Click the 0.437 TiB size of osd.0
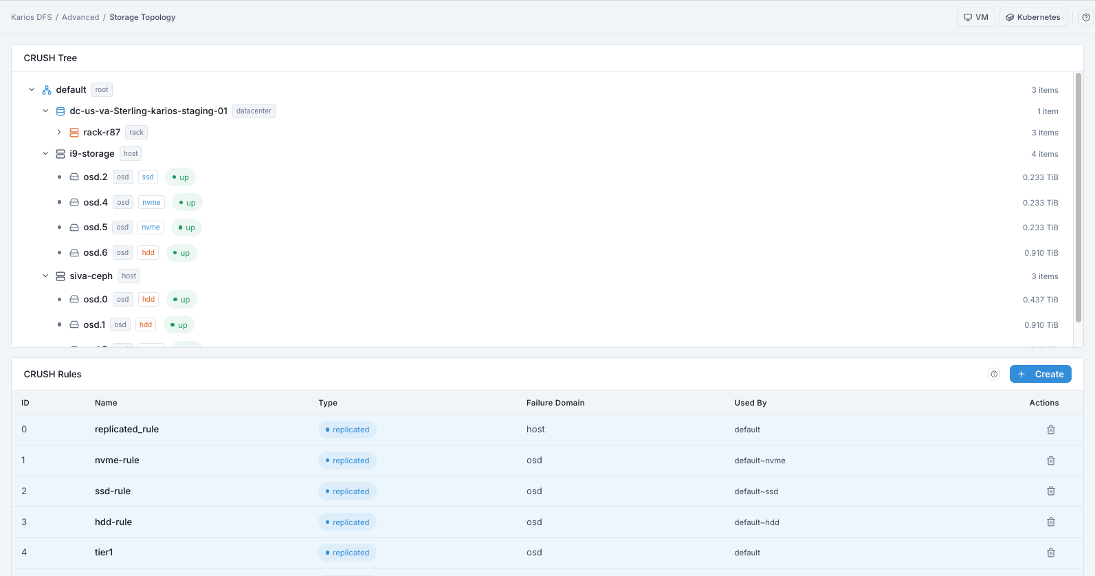 pyautogui.click(x=1040, y=300)
